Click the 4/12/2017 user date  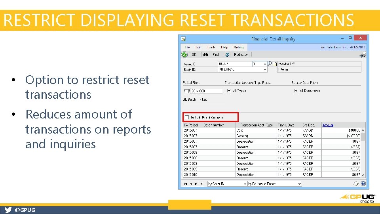357,47
